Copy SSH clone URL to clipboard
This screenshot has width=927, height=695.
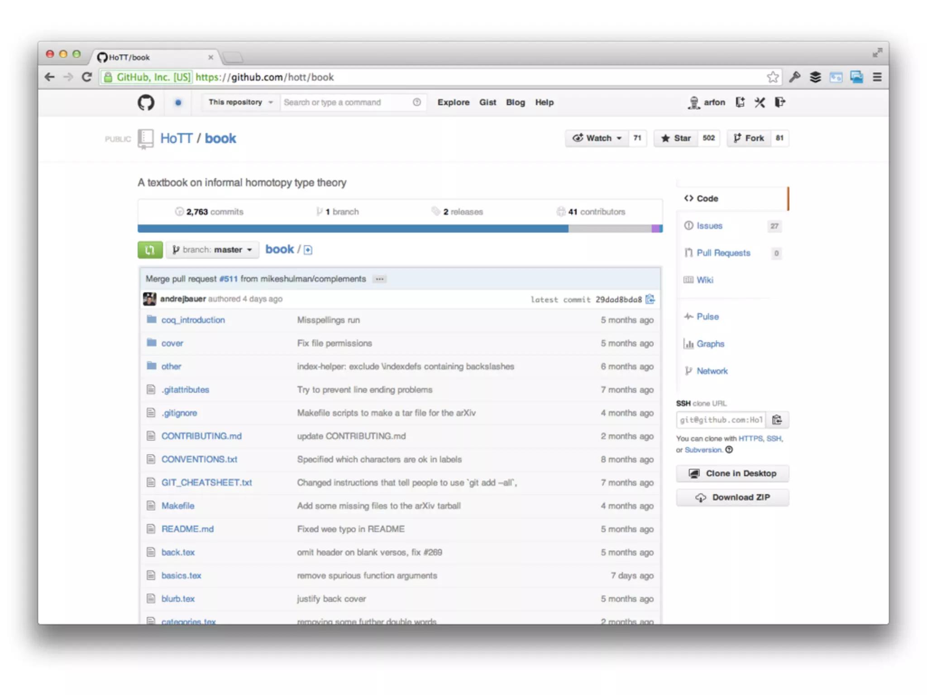pyautogui.click(x=777, y=420)
